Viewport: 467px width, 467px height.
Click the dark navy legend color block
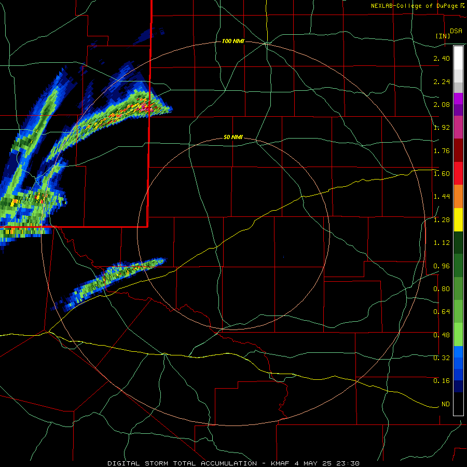[x=458, y=387]
